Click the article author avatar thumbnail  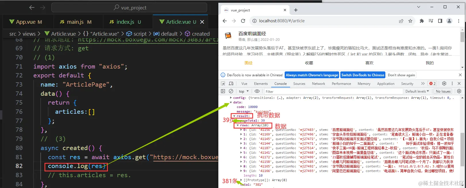(x=228, y=36)
